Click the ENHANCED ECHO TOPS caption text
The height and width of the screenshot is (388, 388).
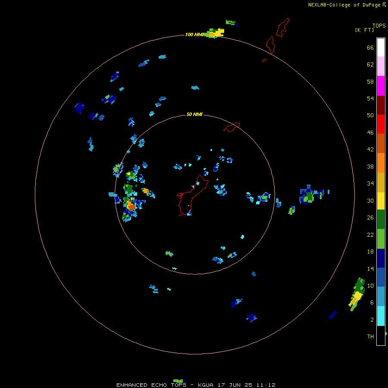(151, 385)
